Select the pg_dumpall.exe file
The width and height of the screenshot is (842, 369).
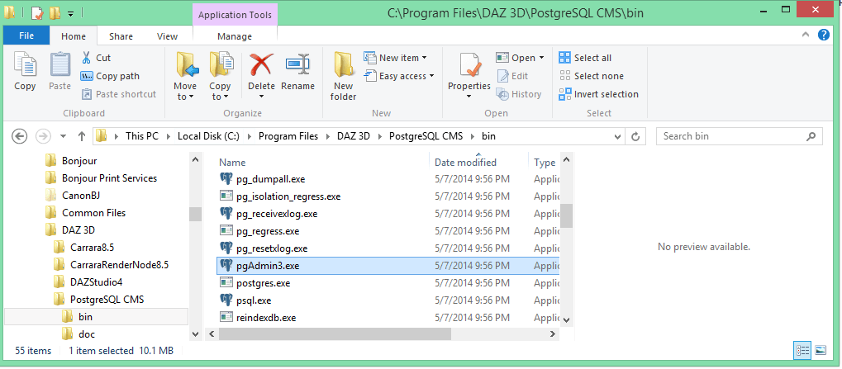click(x=271, y=179)
